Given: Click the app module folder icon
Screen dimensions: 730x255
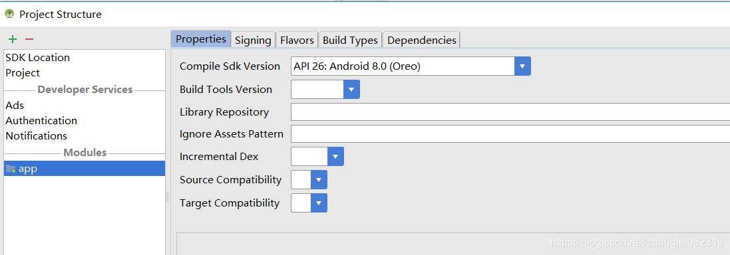Looking at the screenshot, I should pos(11,169).
